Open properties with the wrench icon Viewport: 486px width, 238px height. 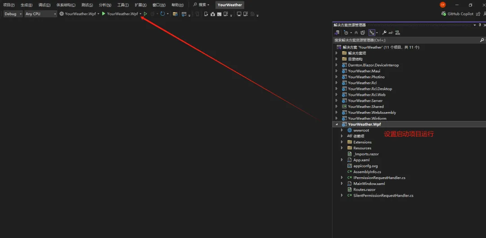(x=384, y=32)
